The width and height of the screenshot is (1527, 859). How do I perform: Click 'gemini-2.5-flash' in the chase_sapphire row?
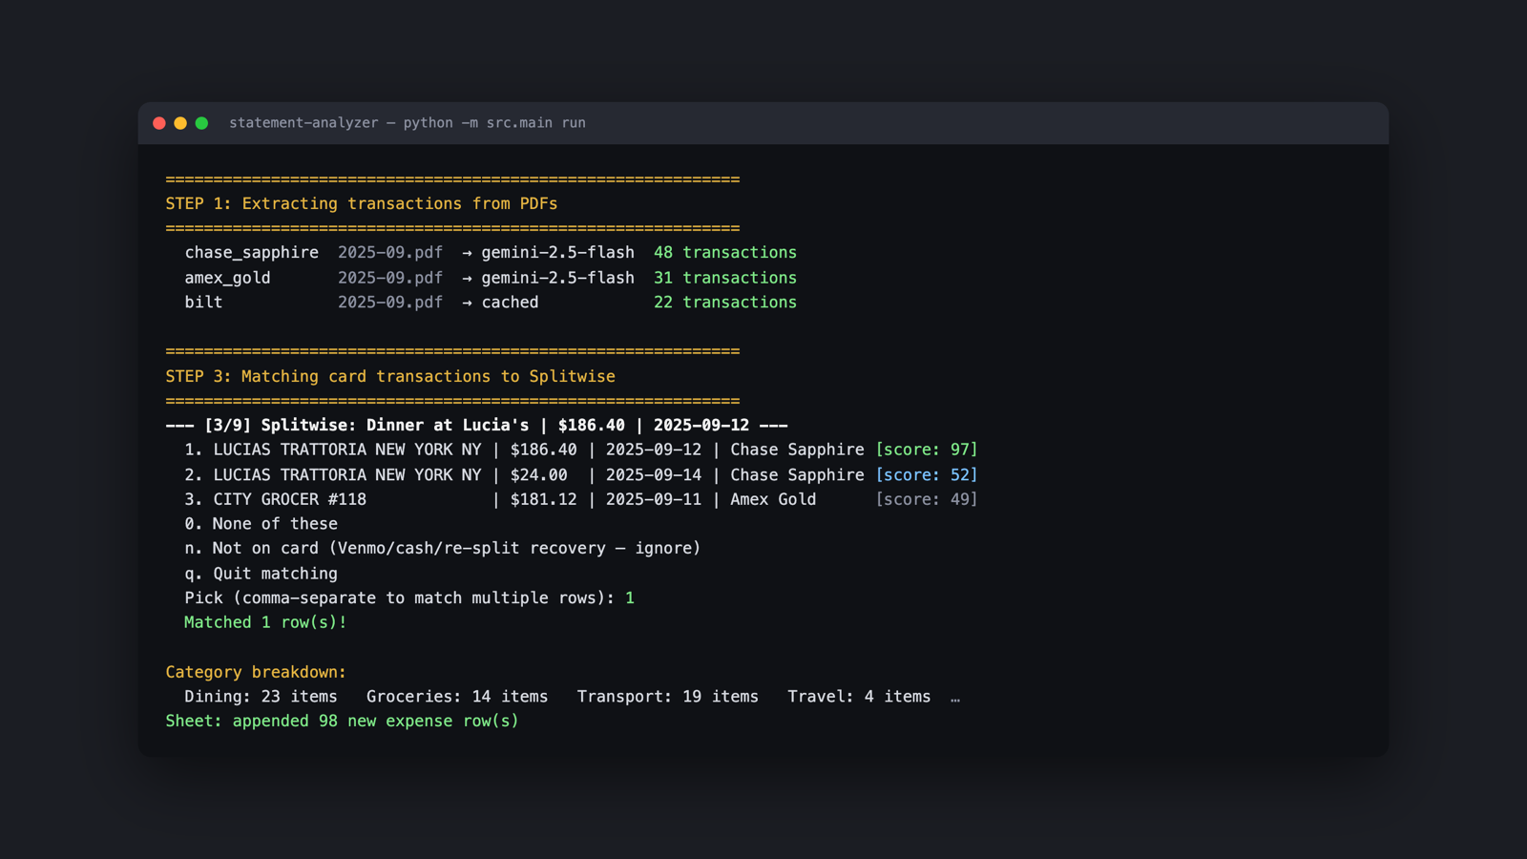coord(557,253)
